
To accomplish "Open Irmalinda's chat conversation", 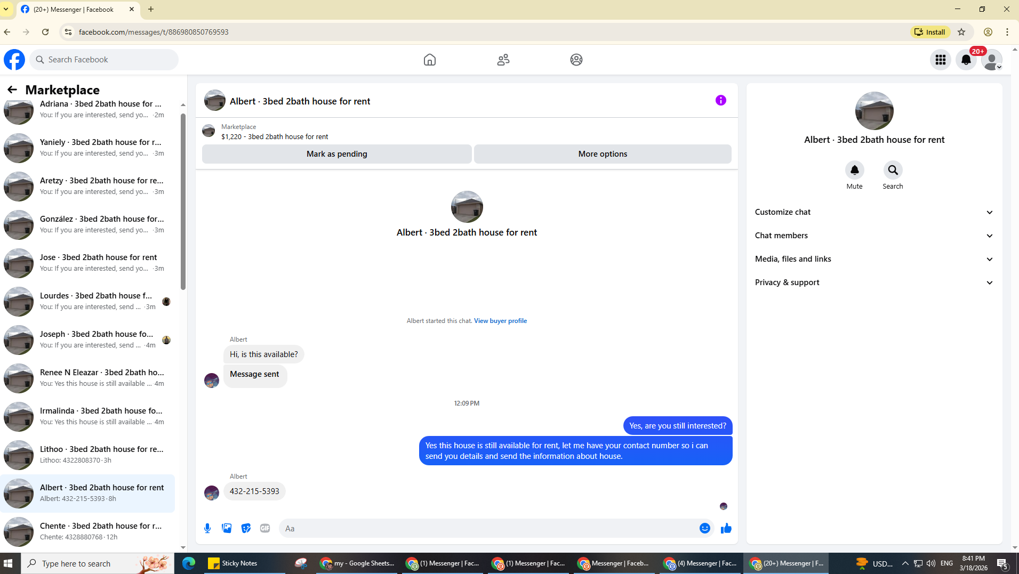I will (87, 416).
